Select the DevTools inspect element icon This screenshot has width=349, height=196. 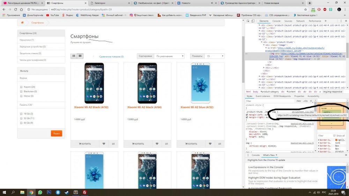[x=248, y=21]
